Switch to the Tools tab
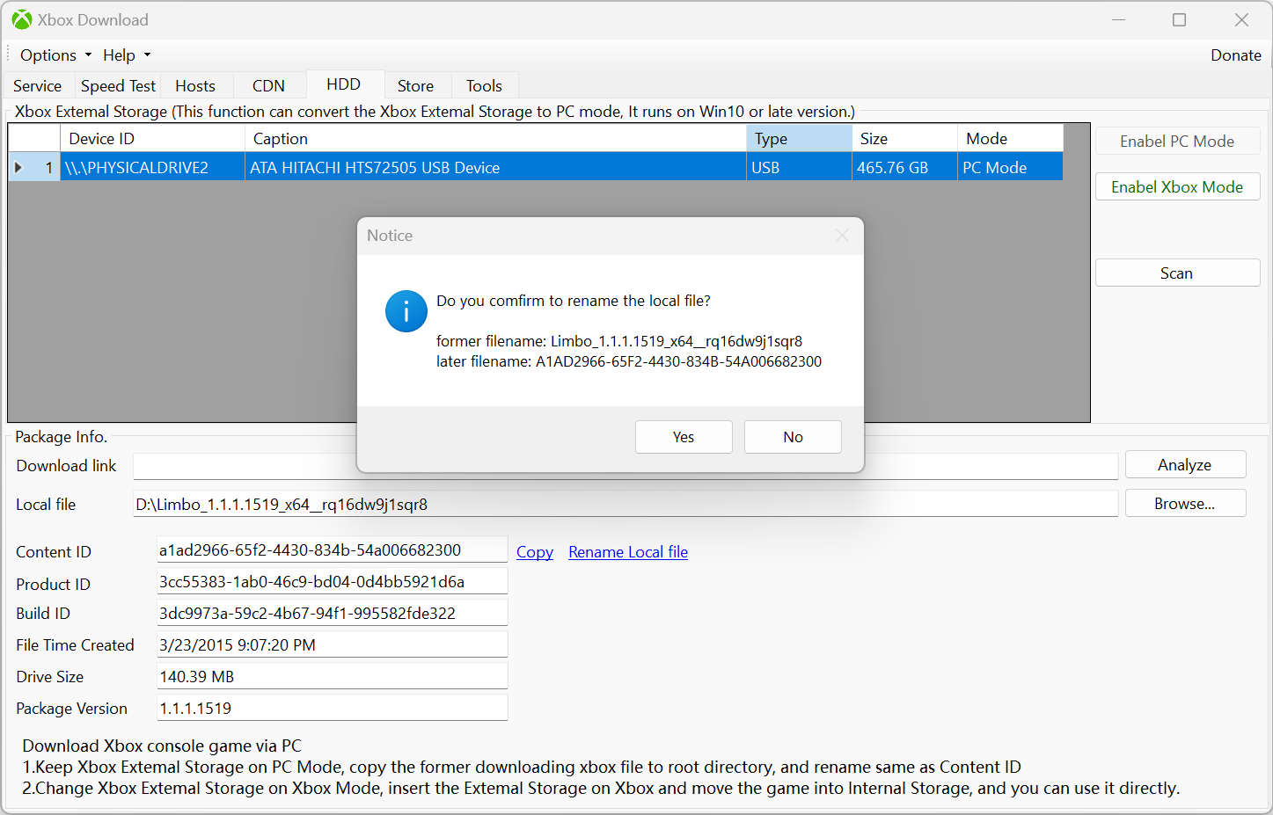The width and height of the screenshot is (1273, 815). click(x=484, y=86)
